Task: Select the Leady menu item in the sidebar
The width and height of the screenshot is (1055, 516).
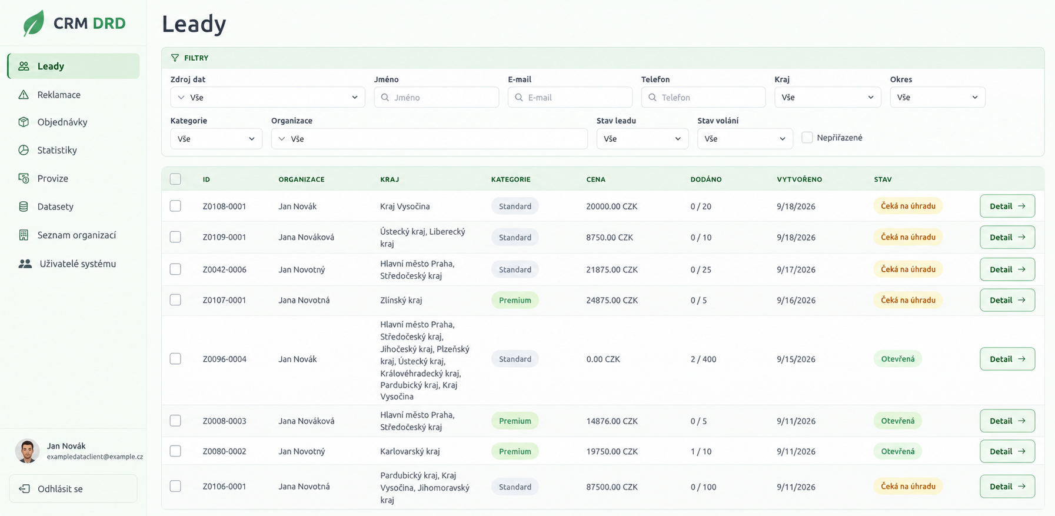Action: tap(74, 66)
